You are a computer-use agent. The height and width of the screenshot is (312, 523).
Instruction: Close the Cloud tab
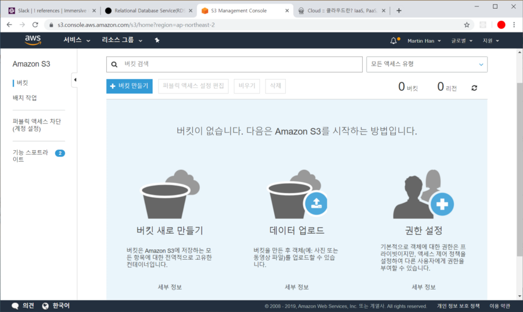pos(384,10)
